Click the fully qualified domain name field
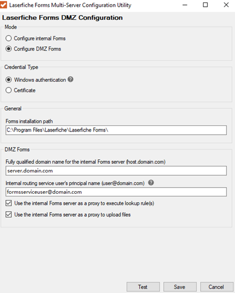 coord(116,171)
